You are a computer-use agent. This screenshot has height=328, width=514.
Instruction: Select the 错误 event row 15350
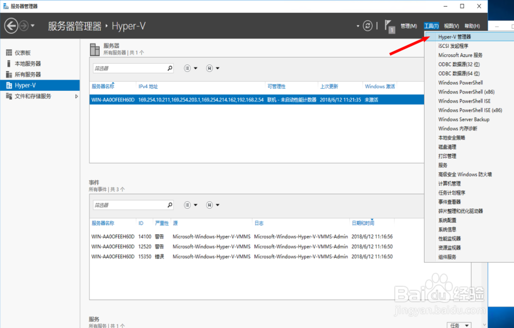[x=242, y=257]
